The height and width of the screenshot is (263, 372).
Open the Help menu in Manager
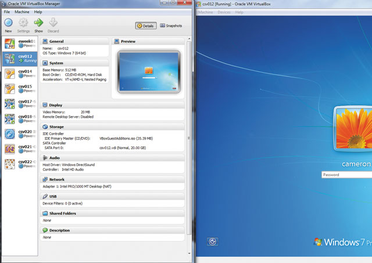point(38,12)
